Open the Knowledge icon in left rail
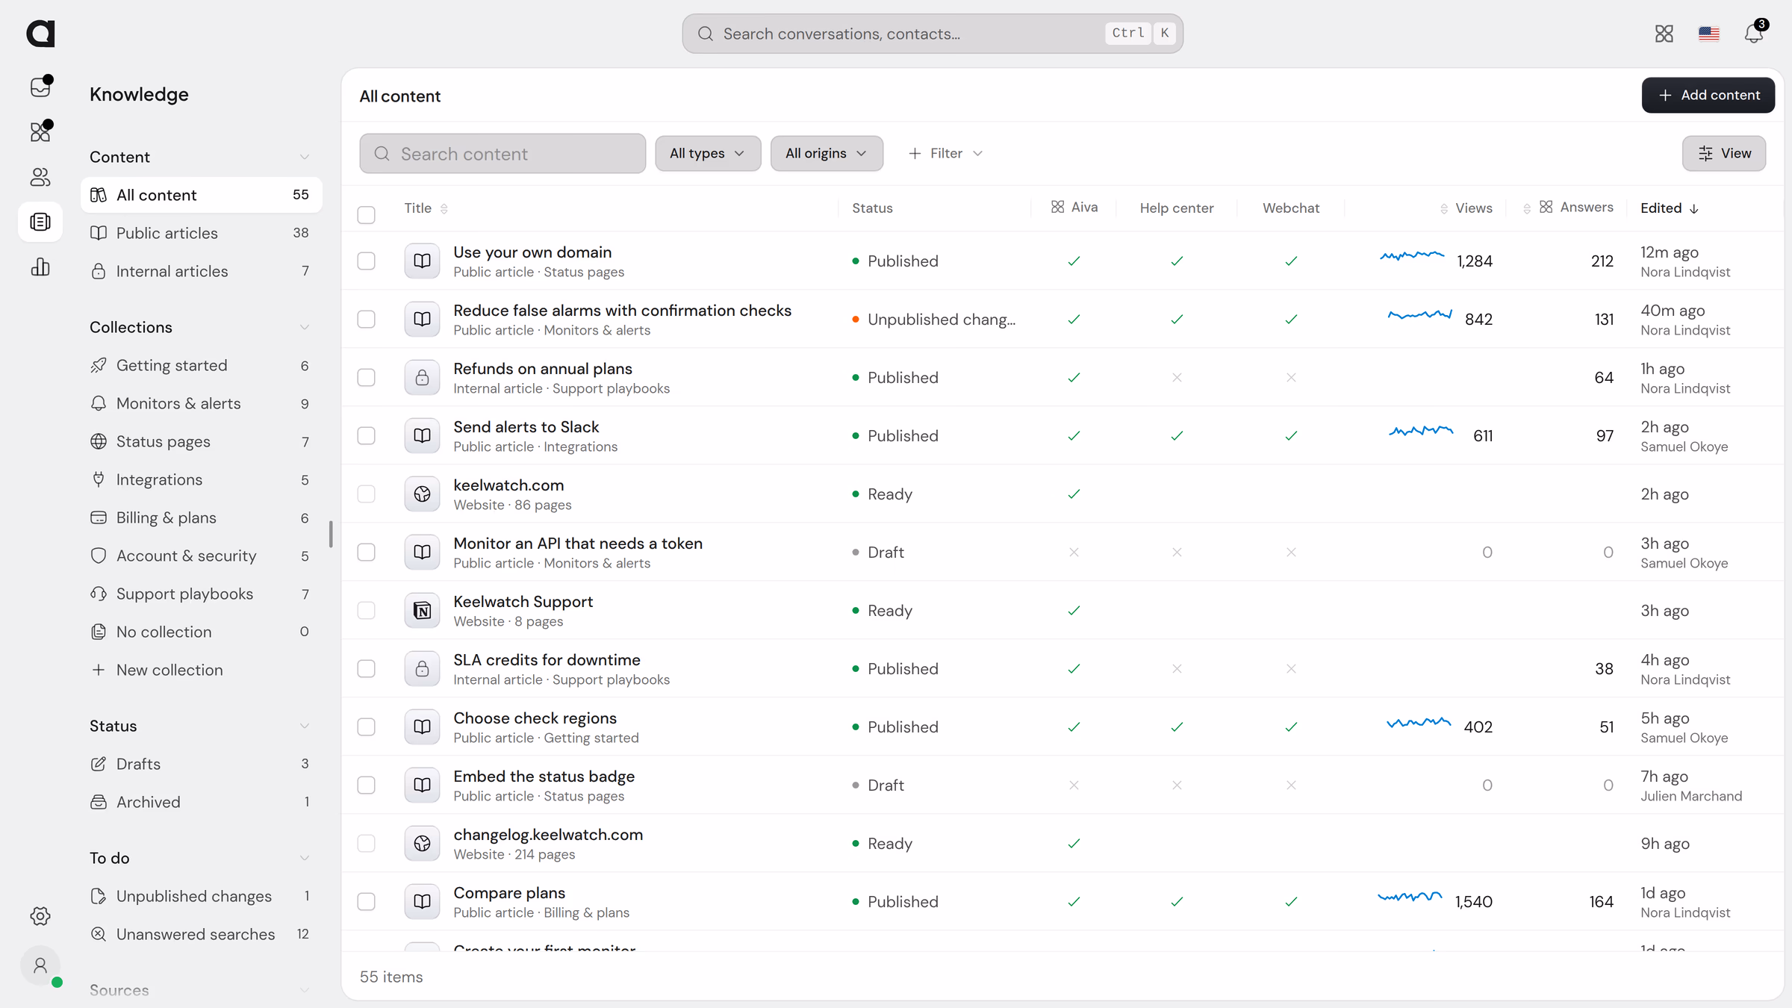 pyautogui.click(x=40, y=222)
